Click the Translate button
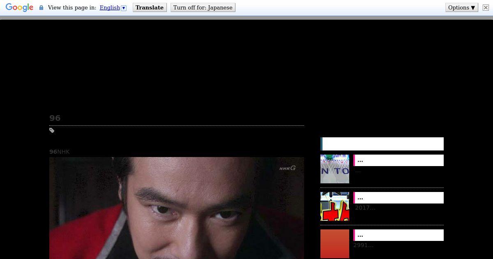The image size is (493, 259). tap(150, 7)
